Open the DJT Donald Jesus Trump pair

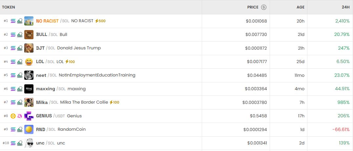click(x=79, y=48)
